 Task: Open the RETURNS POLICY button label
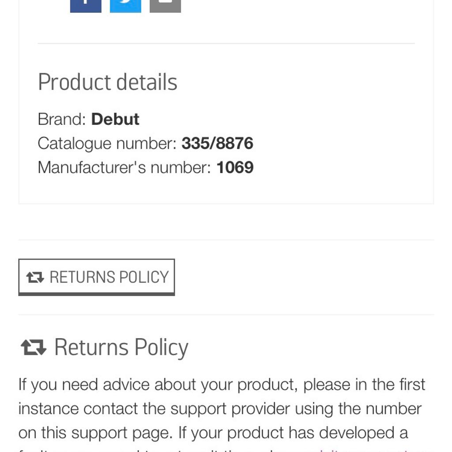coord(109,277)
